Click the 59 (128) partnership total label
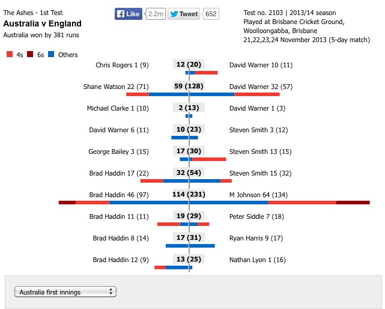 (189, 86)
